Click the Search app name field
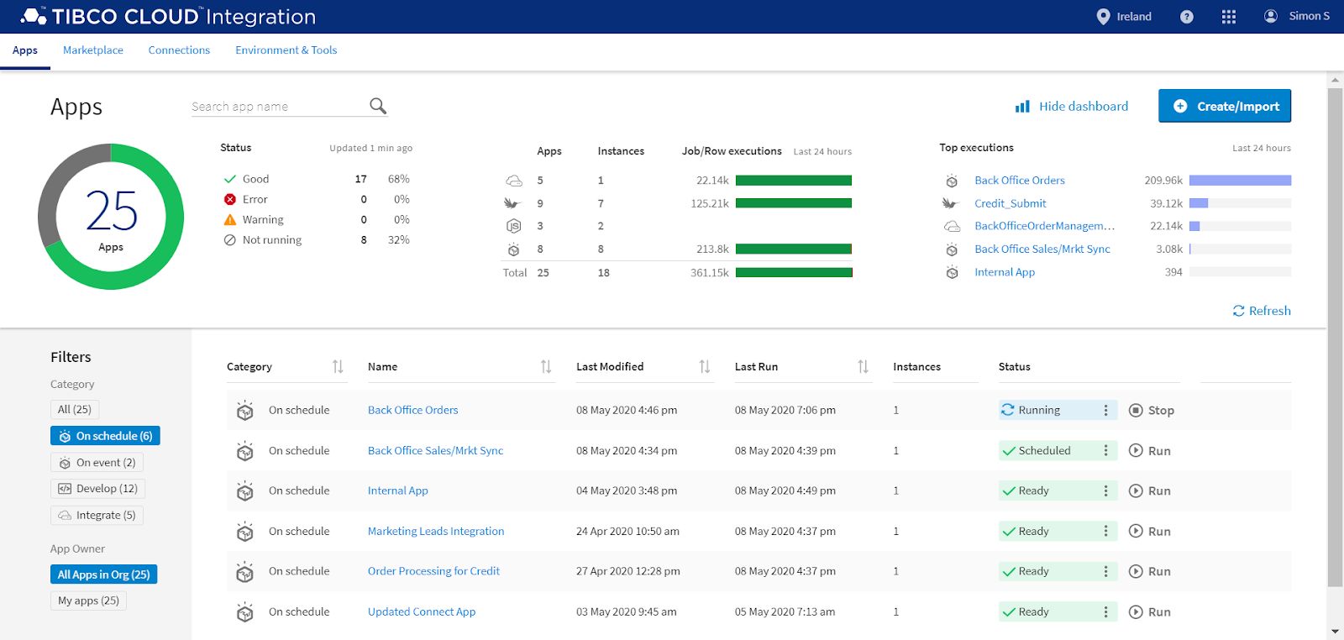The width and height of the screenshot is (1344, 640). pos(276,107)
